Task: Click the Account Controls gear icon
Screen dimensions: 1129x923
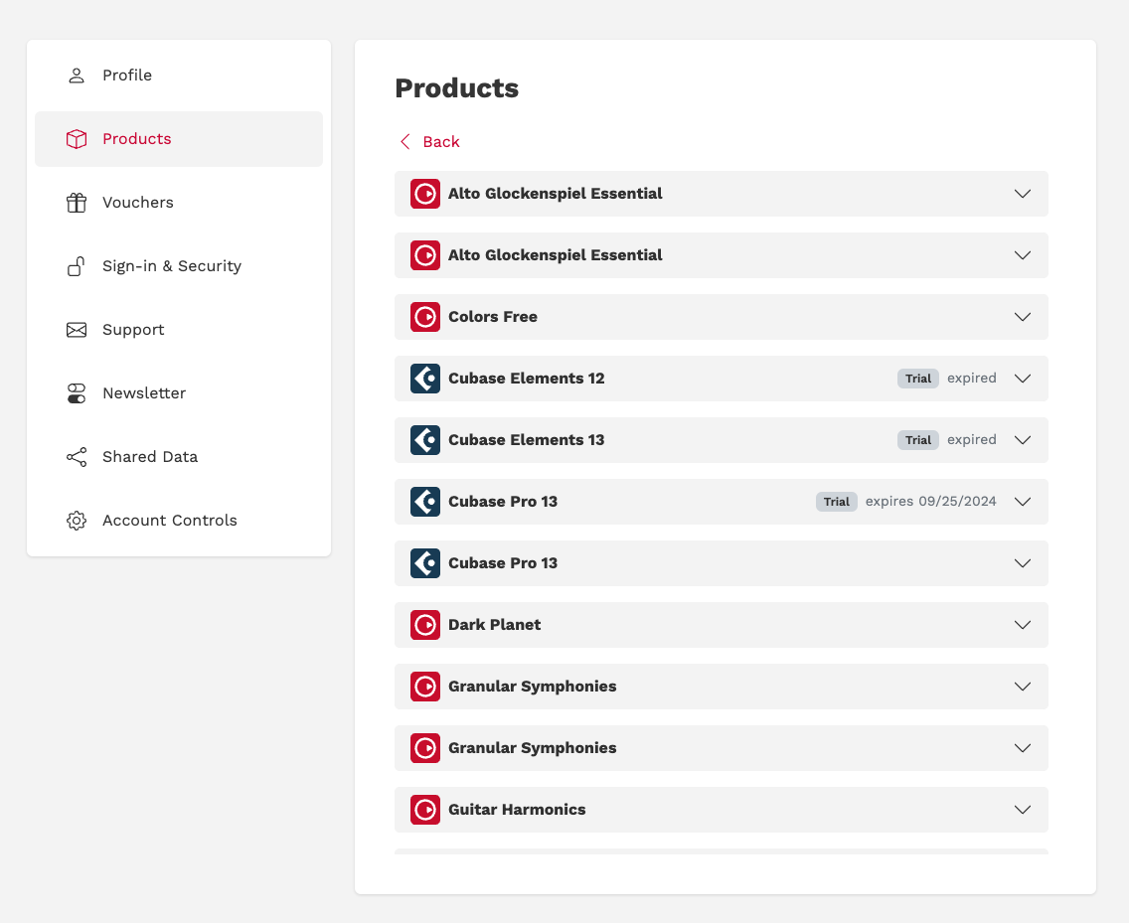Action: [x=77, y=521]
